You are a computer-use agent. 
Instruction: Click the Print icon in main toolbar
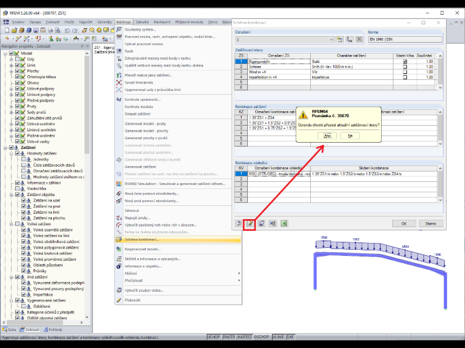pyautogui.click(x=50, y=30)
